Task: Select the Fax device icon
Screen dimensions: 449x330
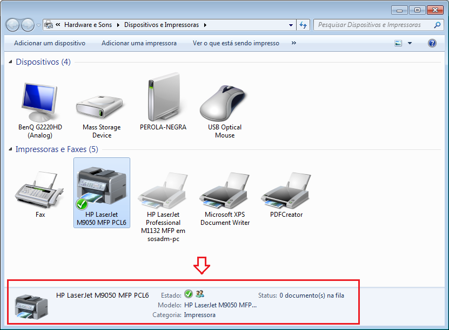Action: pos(39,189)
